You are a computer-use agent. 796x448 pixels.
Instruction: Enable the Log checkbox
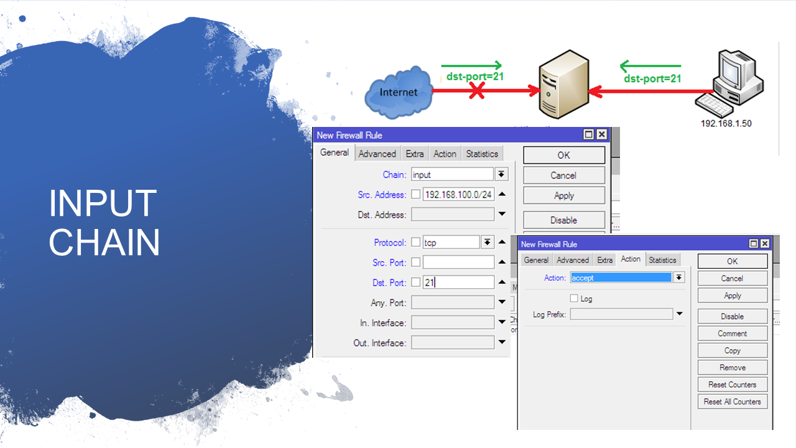574,299
